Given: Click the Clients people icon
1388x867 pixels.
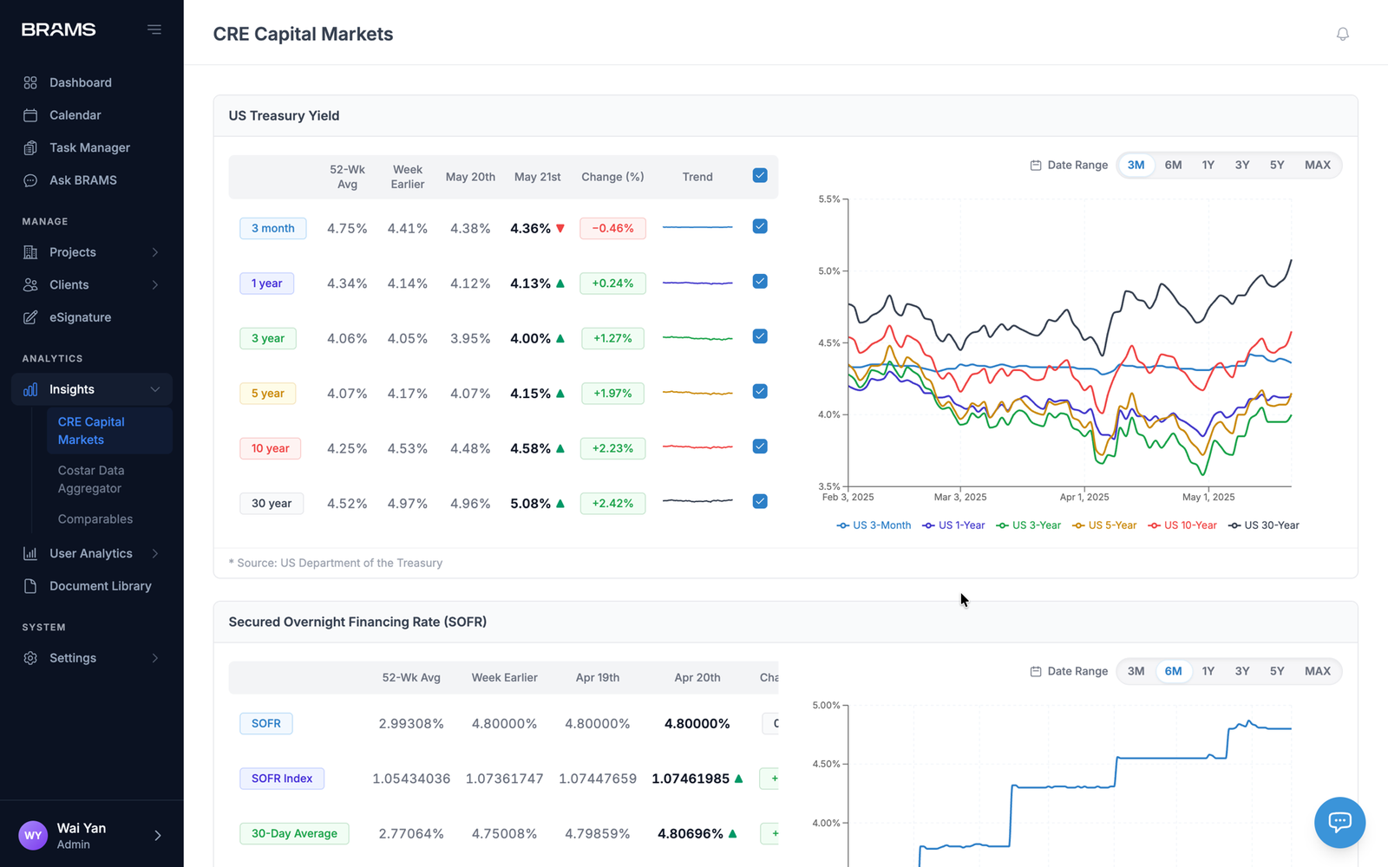Looking at the screenshot, I should [x=30, y=284].
